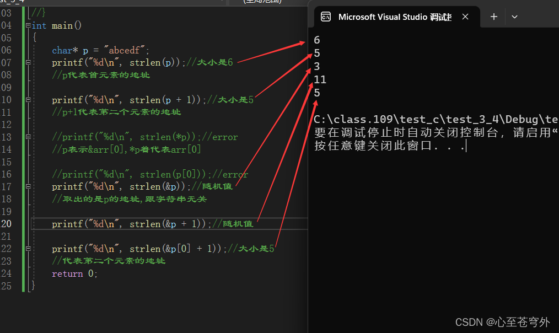Screen dimensions: 559x333
Task: Open a new terminal tab with the plus button
Action: [494, 17]
